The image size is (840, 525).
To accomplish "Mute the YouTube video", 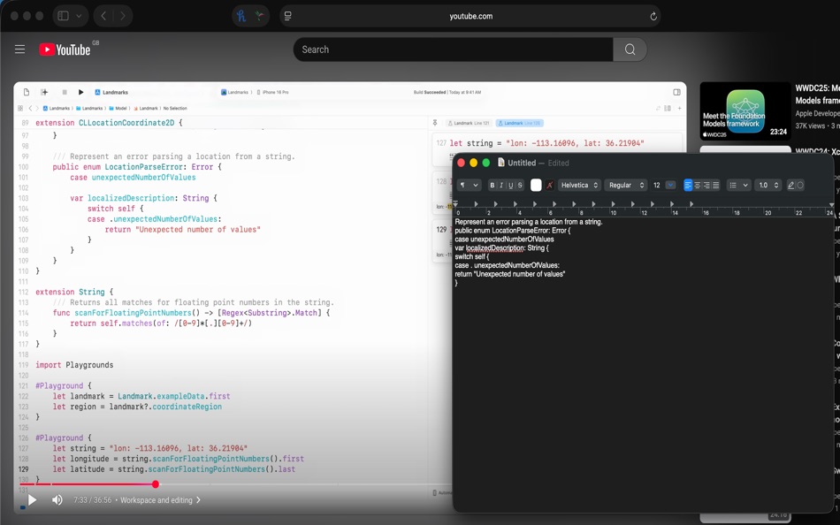I will click(56, 499).
